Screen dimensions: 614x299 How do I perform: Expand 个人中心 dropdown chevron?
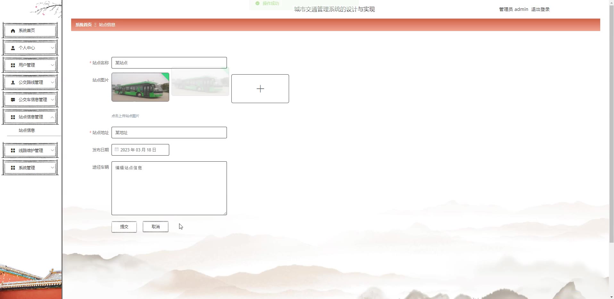(x=52, y=48)
